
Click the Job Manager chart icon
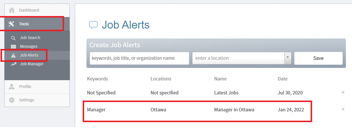point(13,64)
